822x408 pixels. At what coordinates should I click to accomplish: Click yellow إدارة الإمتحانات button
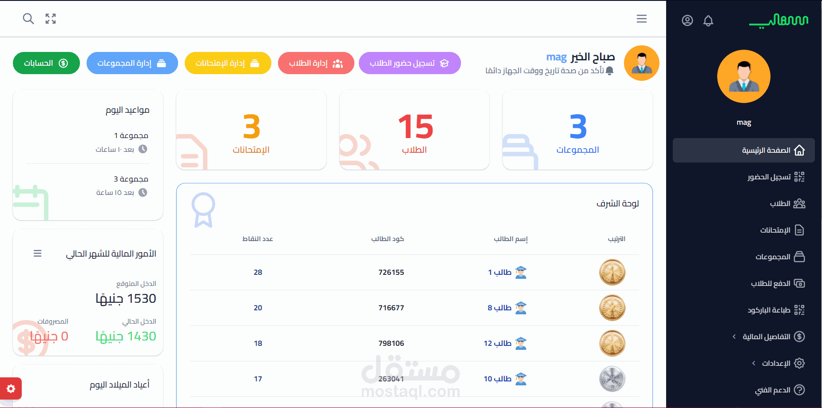click(x=228, y=63)
